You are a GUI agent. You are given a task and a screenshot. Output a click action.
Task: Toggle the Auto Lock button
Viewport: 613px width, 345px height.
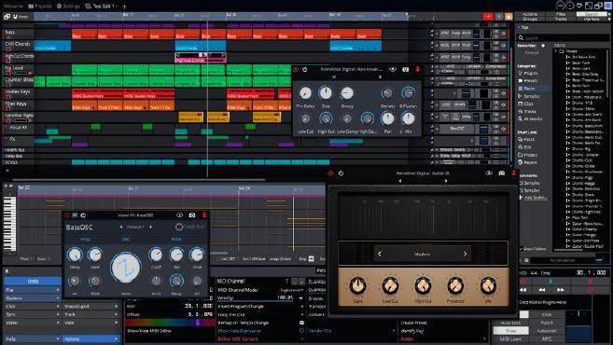coord(510,323)
